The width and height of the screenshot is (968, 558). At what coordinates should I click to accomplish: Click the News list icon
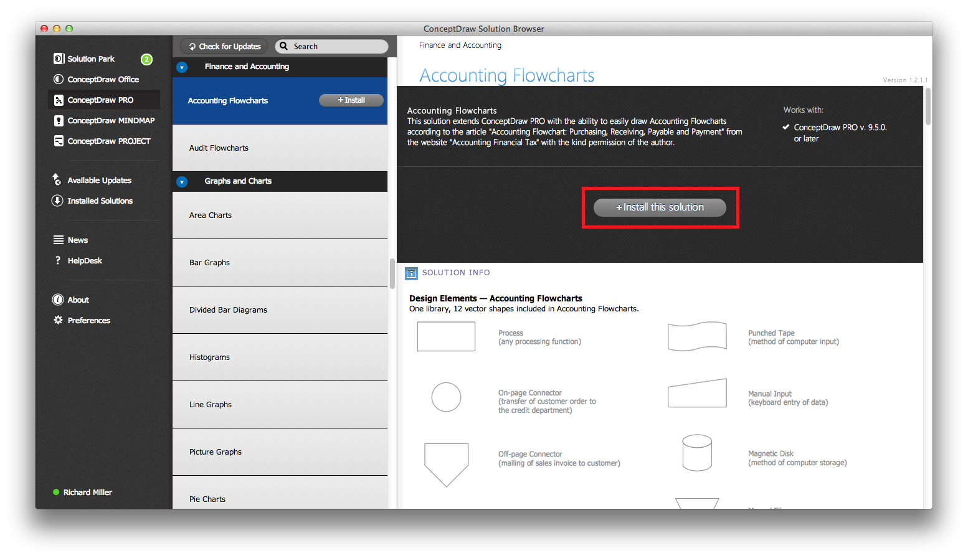pos(59,240)
